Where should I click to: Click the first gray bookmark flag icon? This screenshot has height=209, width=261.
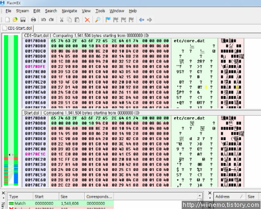[x=116, y=20]
